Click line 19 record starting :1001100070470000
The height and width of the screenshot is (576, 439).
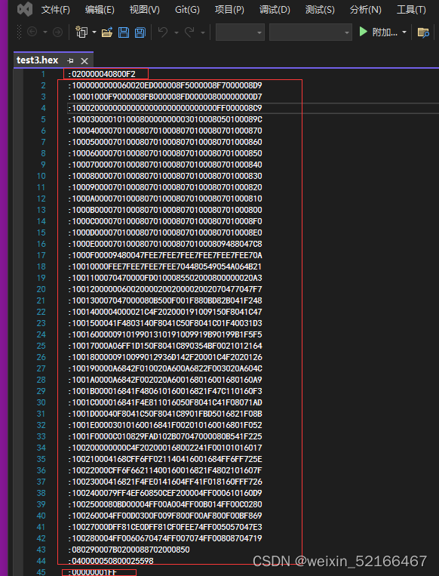coord(165,278)
